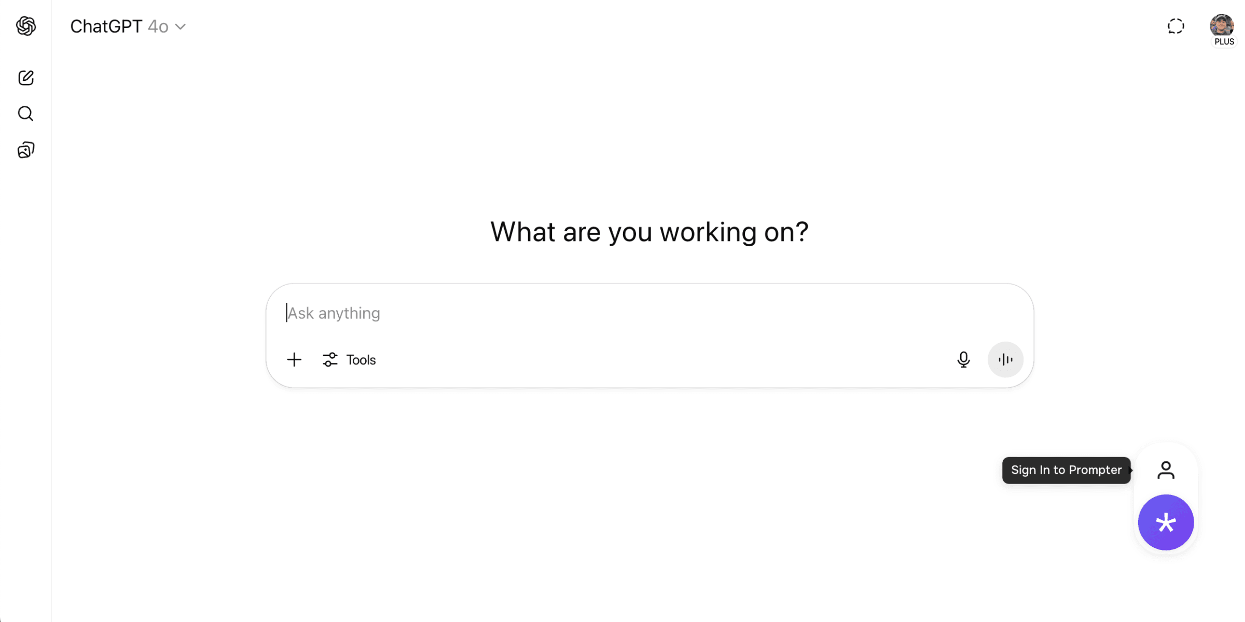Open Prompter sign-in via the person icon
1245x622 pixels.
[1166, 470]
